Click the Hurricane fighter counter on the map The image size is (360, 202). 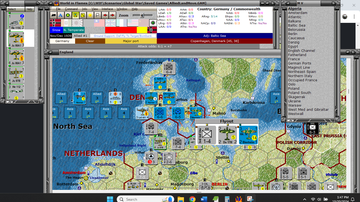(169, 98)
